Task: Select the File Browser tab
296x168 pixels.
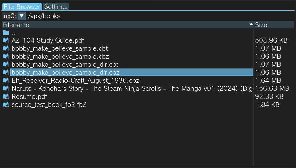Action: [x=22, y=6]
